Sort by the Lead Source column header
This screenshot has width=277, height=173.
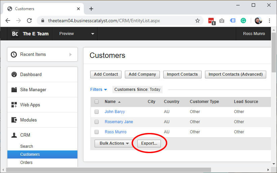tap(246, 102)
